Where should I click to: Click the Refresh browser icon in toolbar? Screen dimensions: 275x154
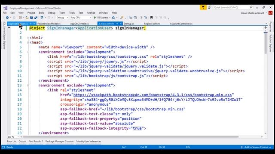point(113,18)
